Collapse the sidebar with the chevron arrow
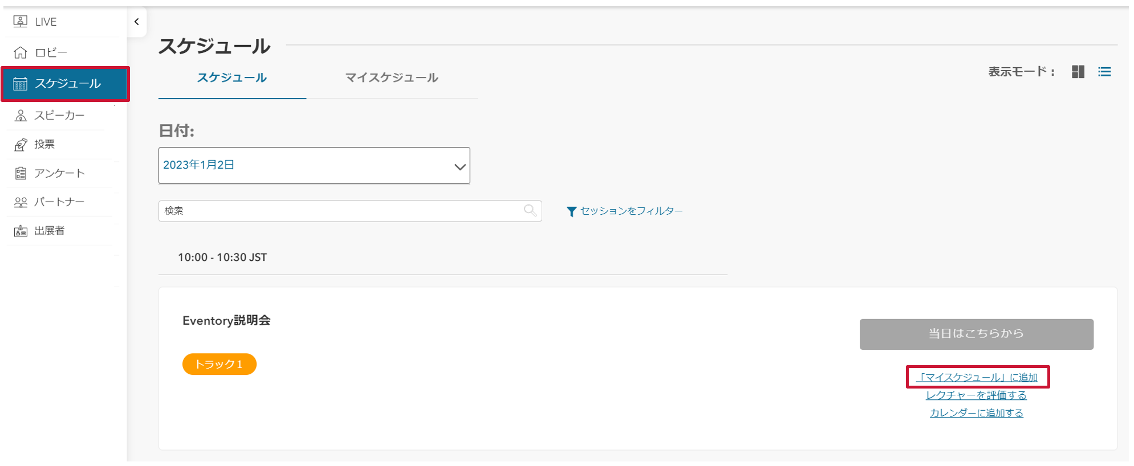The height and width of the screenshot is (466, 1134). [137, 22]
